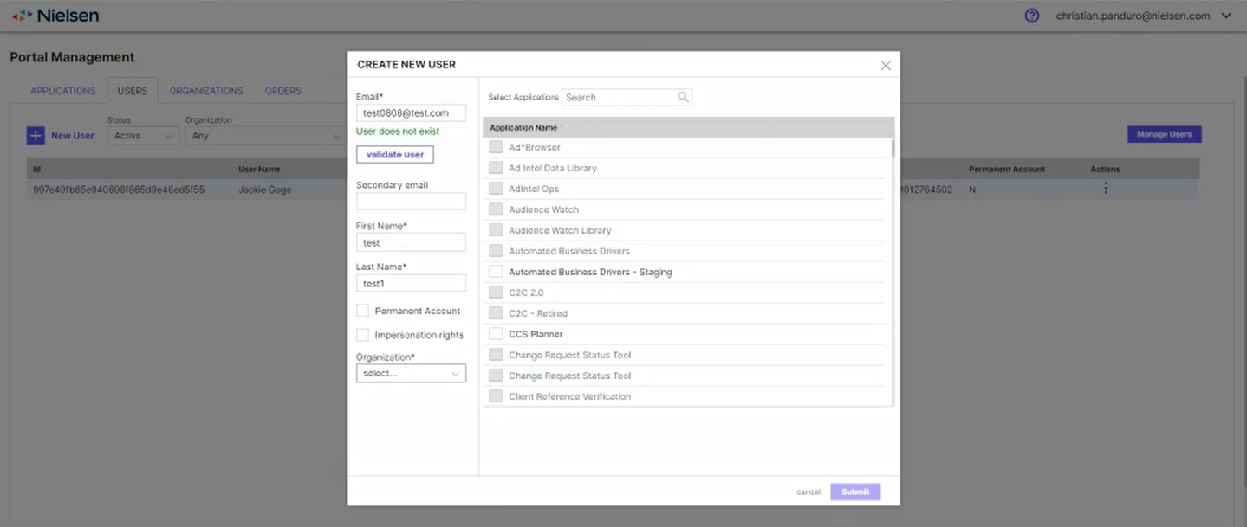
Task: Select the CCS Planner application checkbox
Action: coord(496,333)
